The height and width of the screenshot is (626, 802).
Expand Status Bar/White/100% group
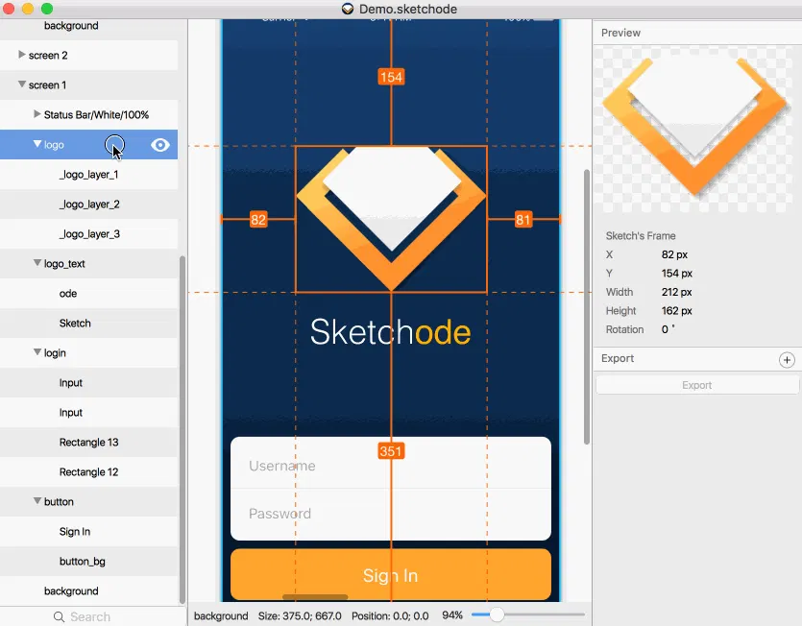click(36, 114)
